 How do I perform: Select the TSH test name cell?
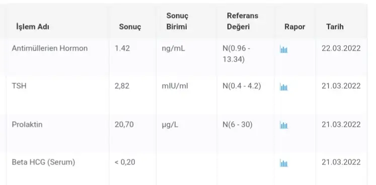pyautogui.click(x=19, y=86)
